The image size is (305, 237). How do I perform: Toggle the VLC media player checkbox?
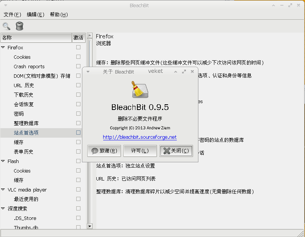tap(79, 189)
